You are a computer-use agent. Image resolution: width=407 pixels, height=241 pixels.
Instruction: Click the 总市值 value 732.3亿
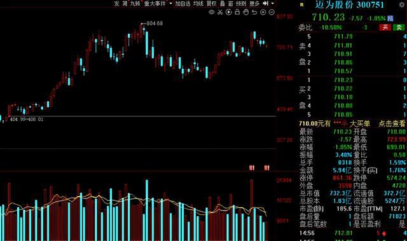point(341,193)
